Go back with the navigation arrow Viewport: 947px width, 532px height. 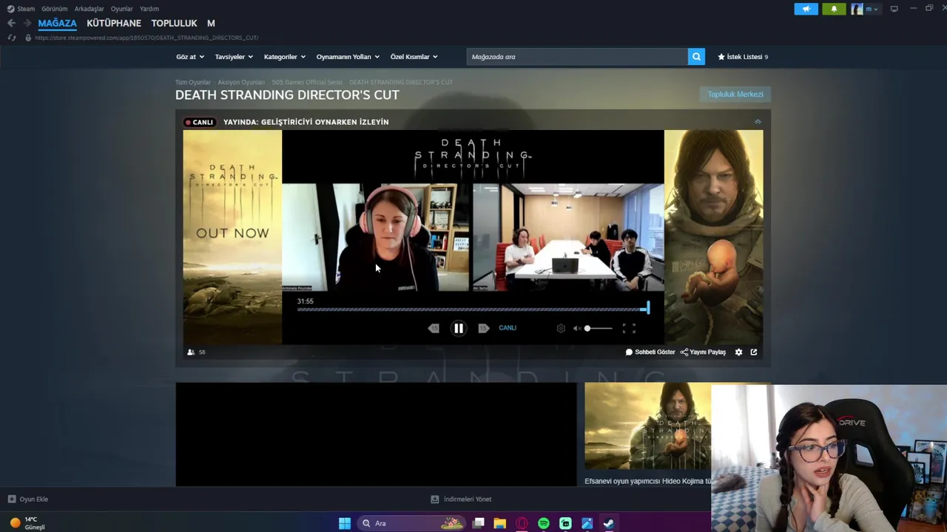pos(11,23)
